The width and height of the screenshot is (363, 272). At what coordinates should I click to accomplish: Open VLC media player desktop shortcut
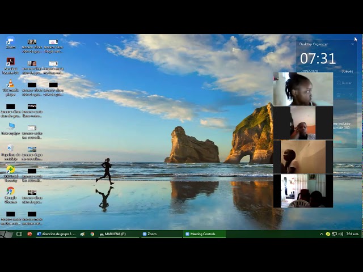tap(10, 87)
